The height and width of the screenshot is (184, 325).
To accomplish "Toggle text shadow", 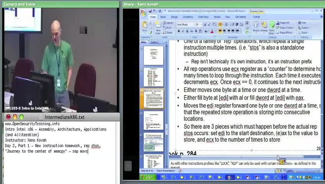I will click(x=196, y=31).
